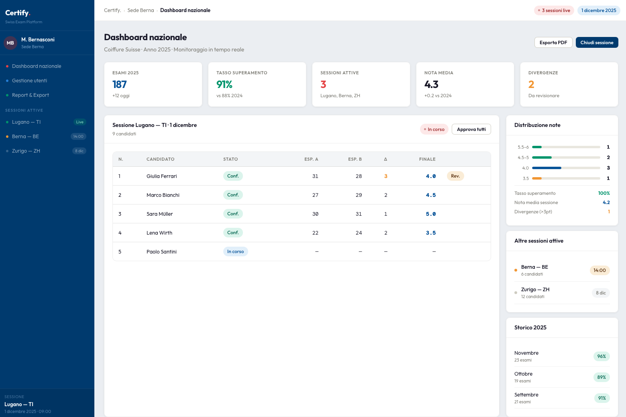Open Gestione utenti in the sidebar
The image size is (626, 417).
(29, 81)
